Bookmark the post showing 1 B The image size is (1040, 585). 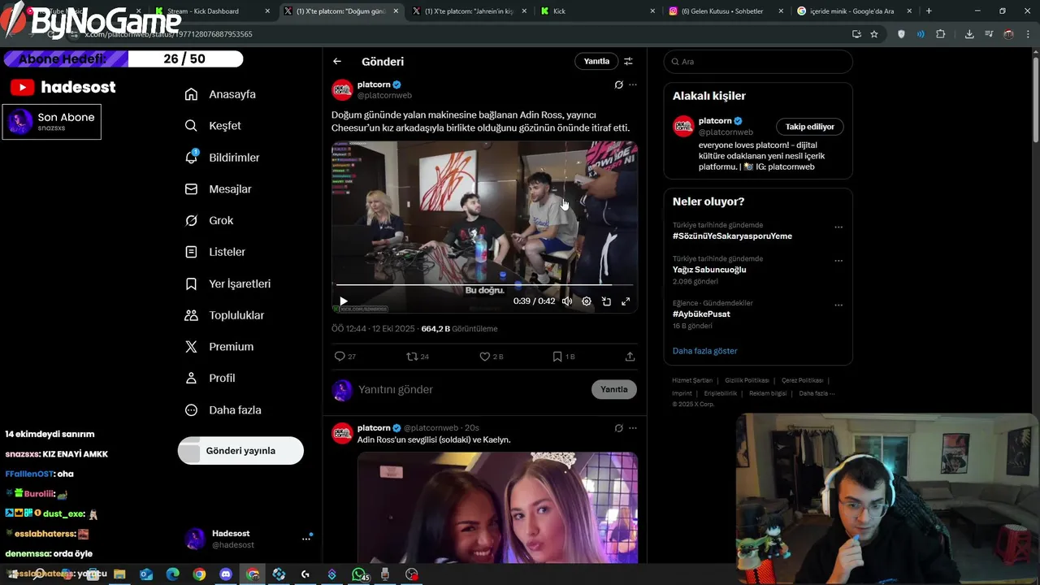557,357
